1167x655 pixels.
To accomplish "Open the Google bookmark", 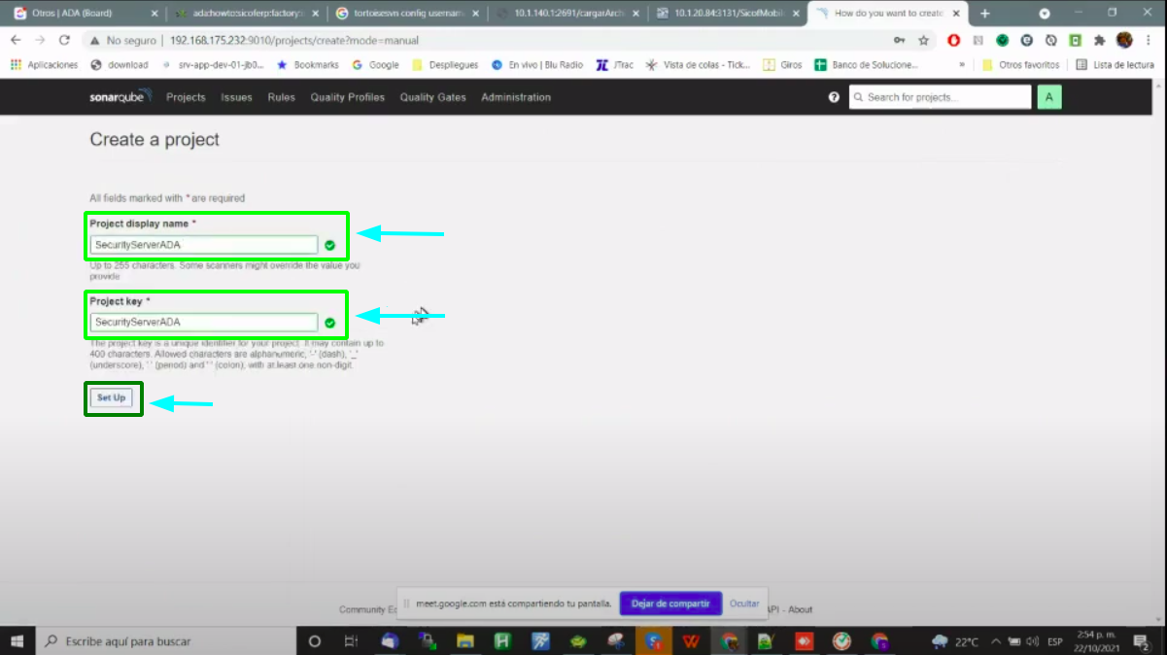I will 375,65.
